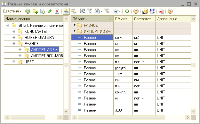The width and height of the screenshot is (200, 124).
Task: Select the row with object кв.м.
Action: tap(131, 38)
